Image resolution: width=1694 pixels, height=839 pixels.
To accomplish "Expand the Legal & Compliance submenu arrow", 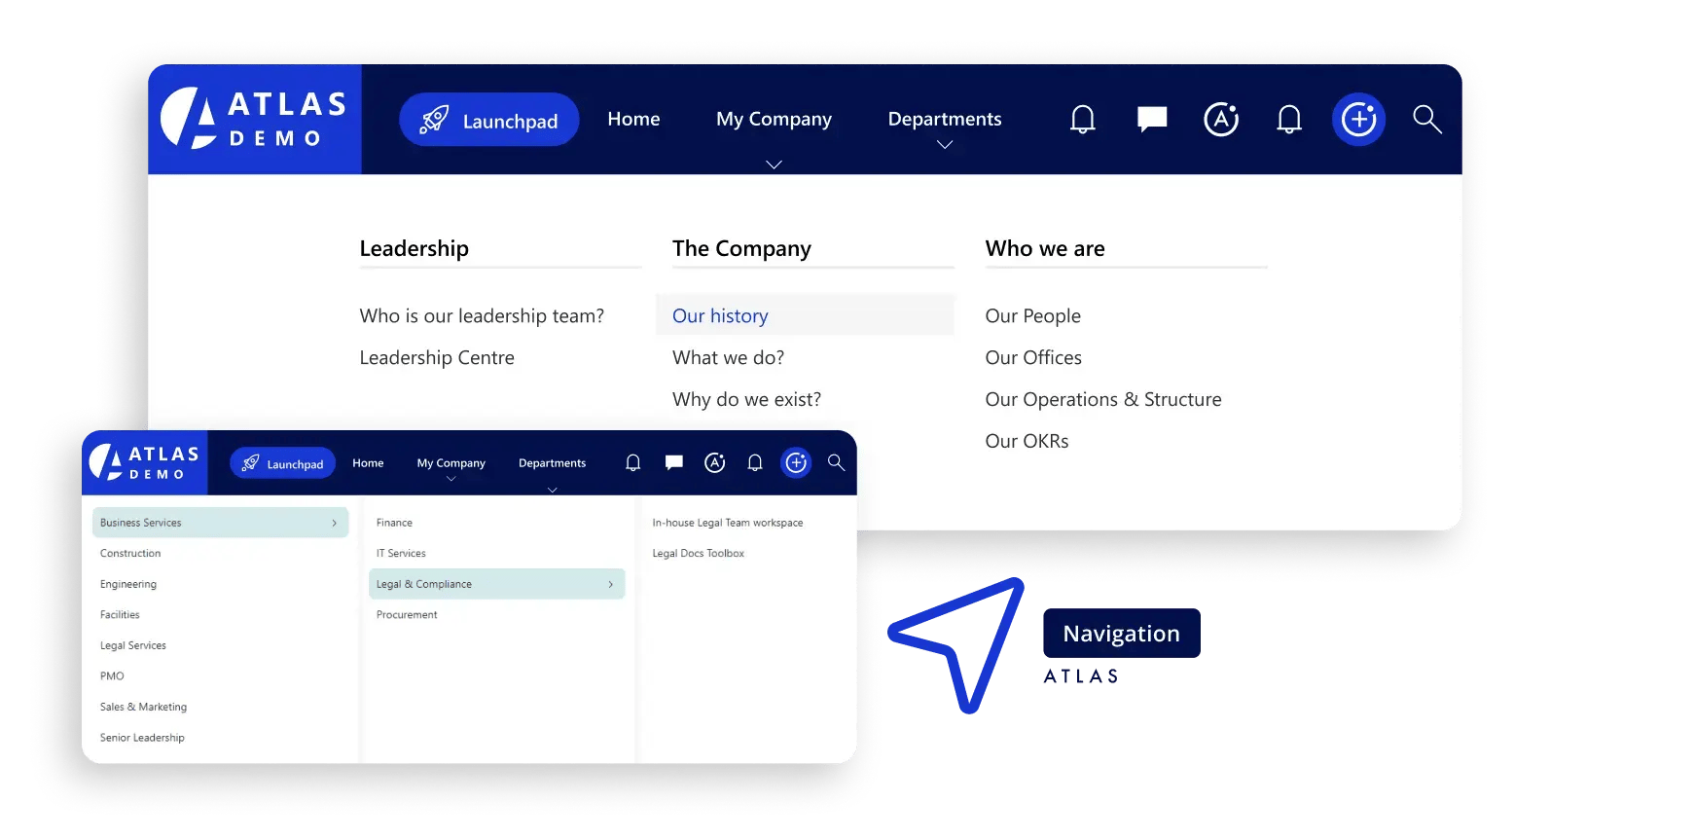I will [x=610, y=584].
